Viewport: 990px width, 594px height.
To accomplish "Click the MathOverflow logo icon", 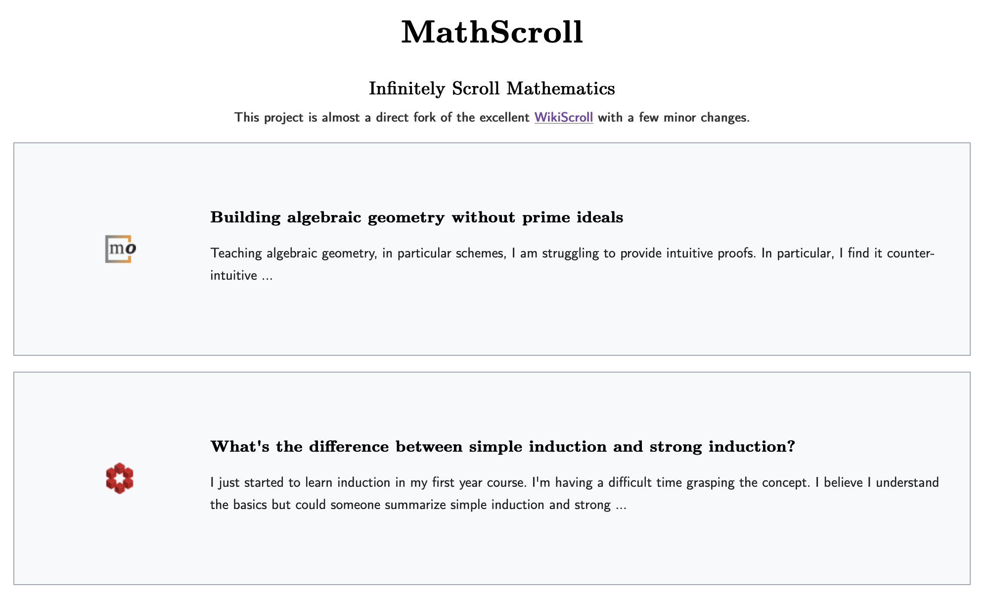I will 120,249.
